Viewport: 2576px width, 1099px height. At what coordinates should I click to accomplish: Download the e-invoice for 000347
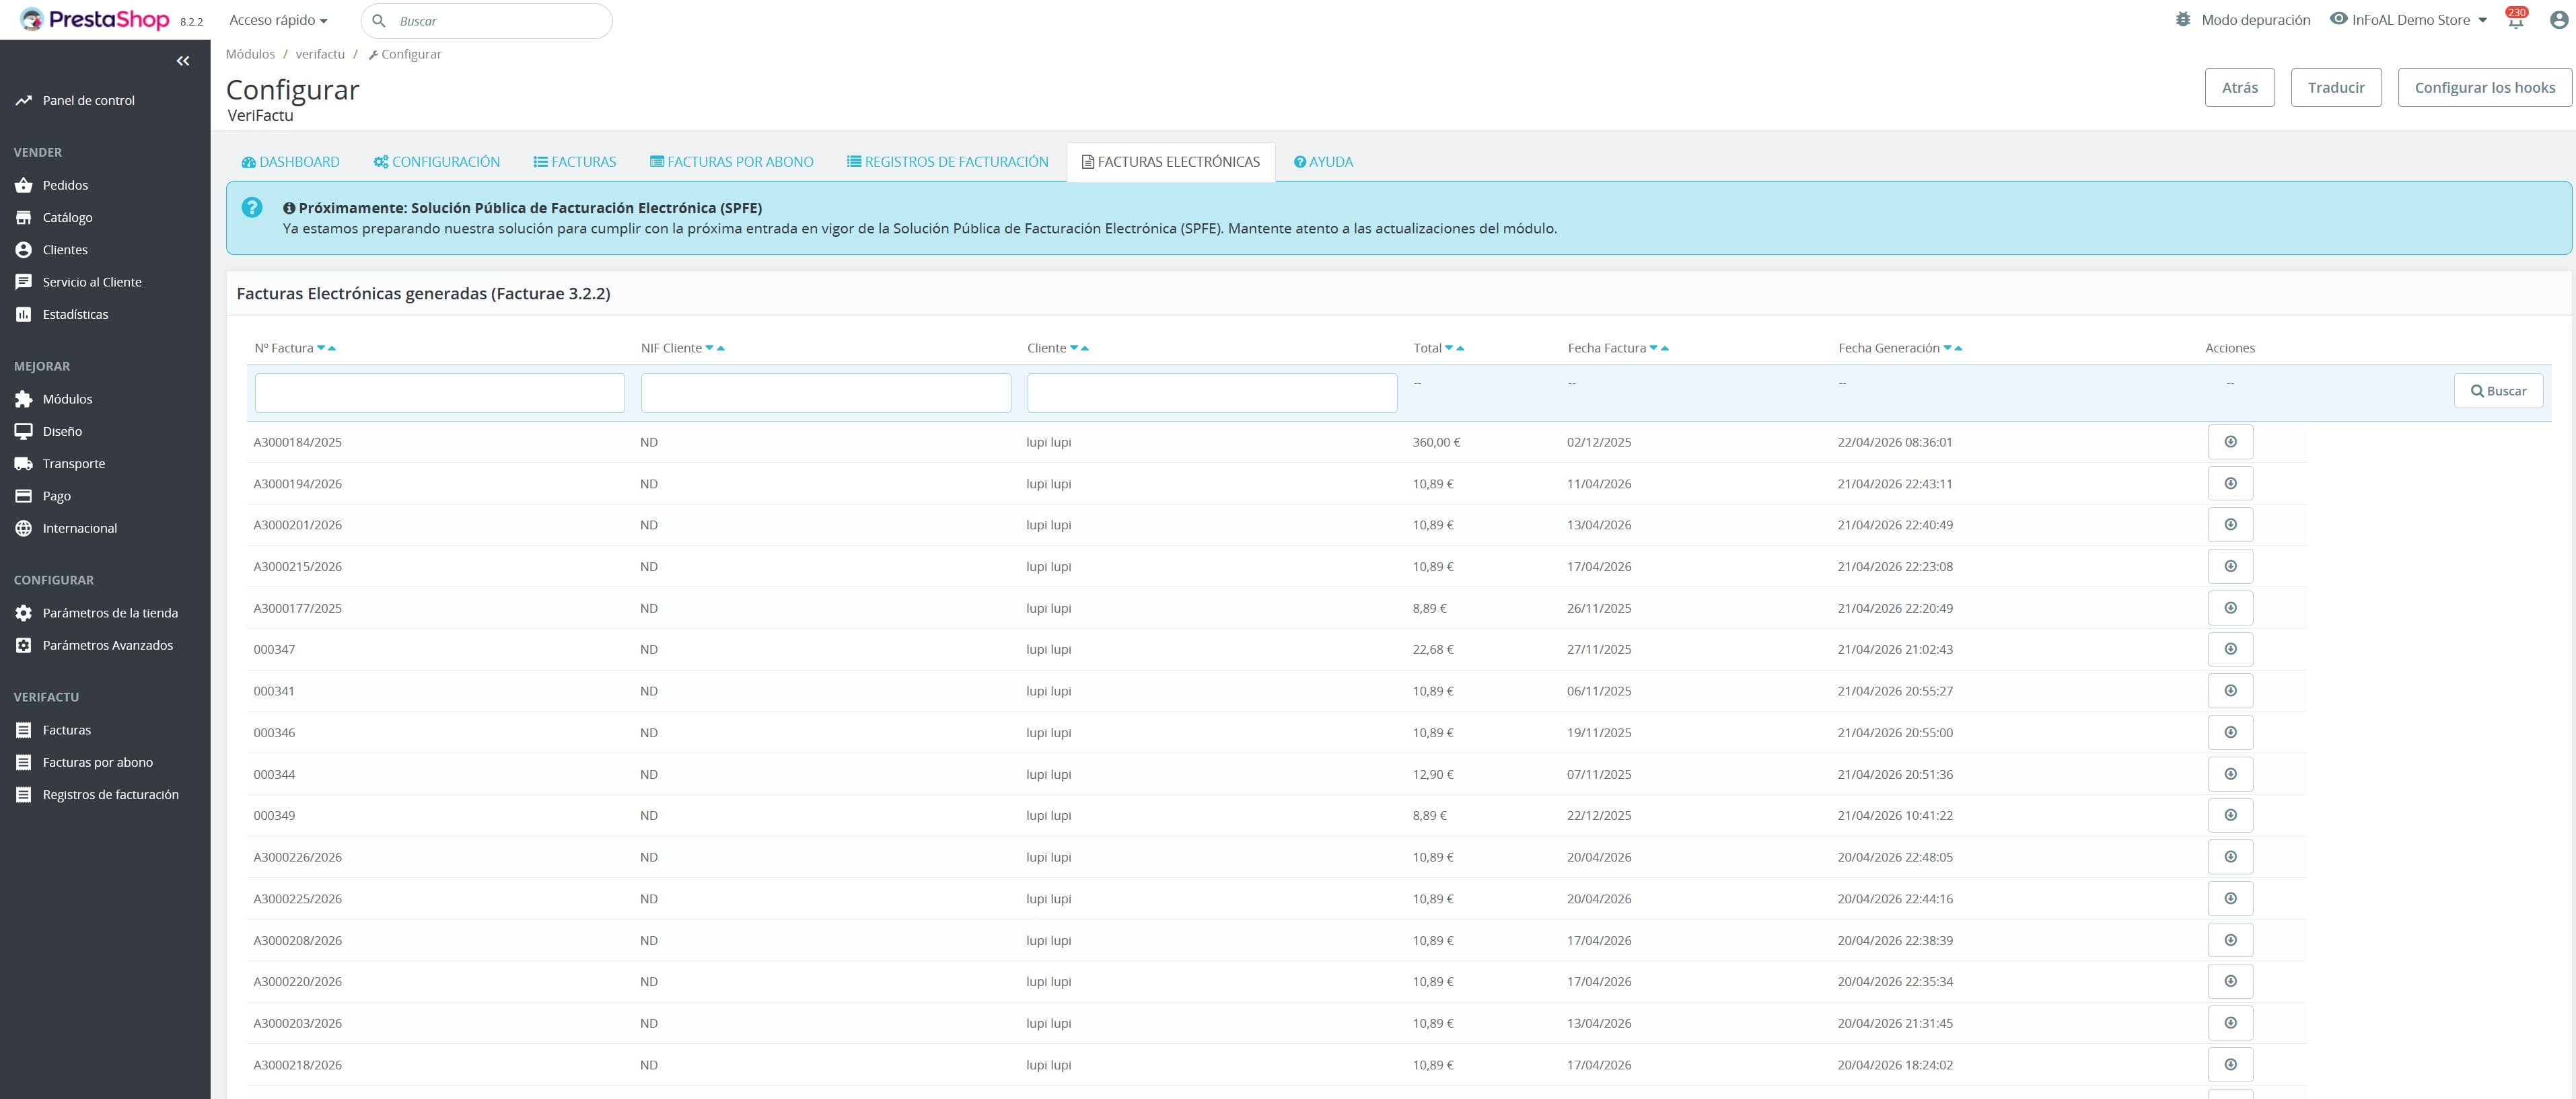pos(2230,648)
